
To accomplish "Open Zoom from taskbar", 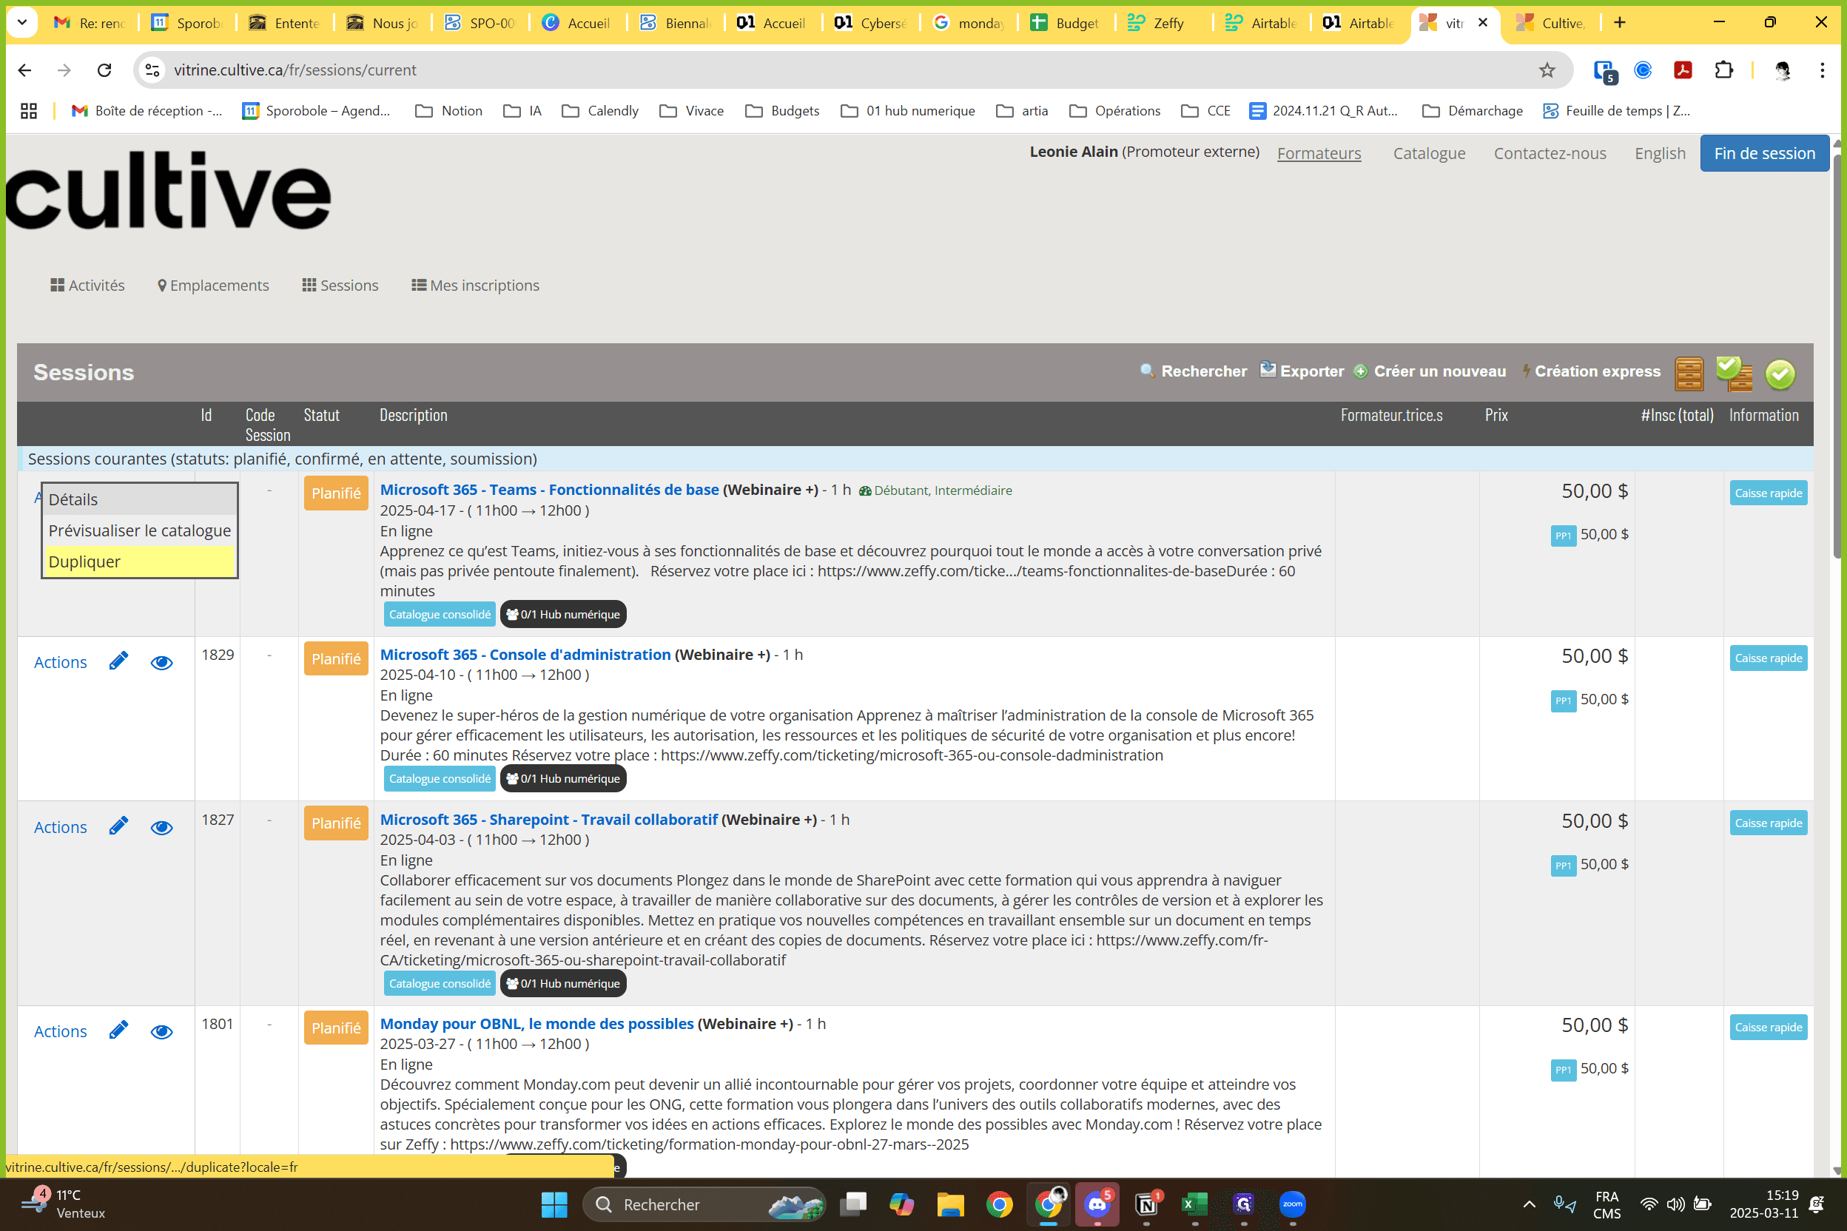I will point(1292,1204).
